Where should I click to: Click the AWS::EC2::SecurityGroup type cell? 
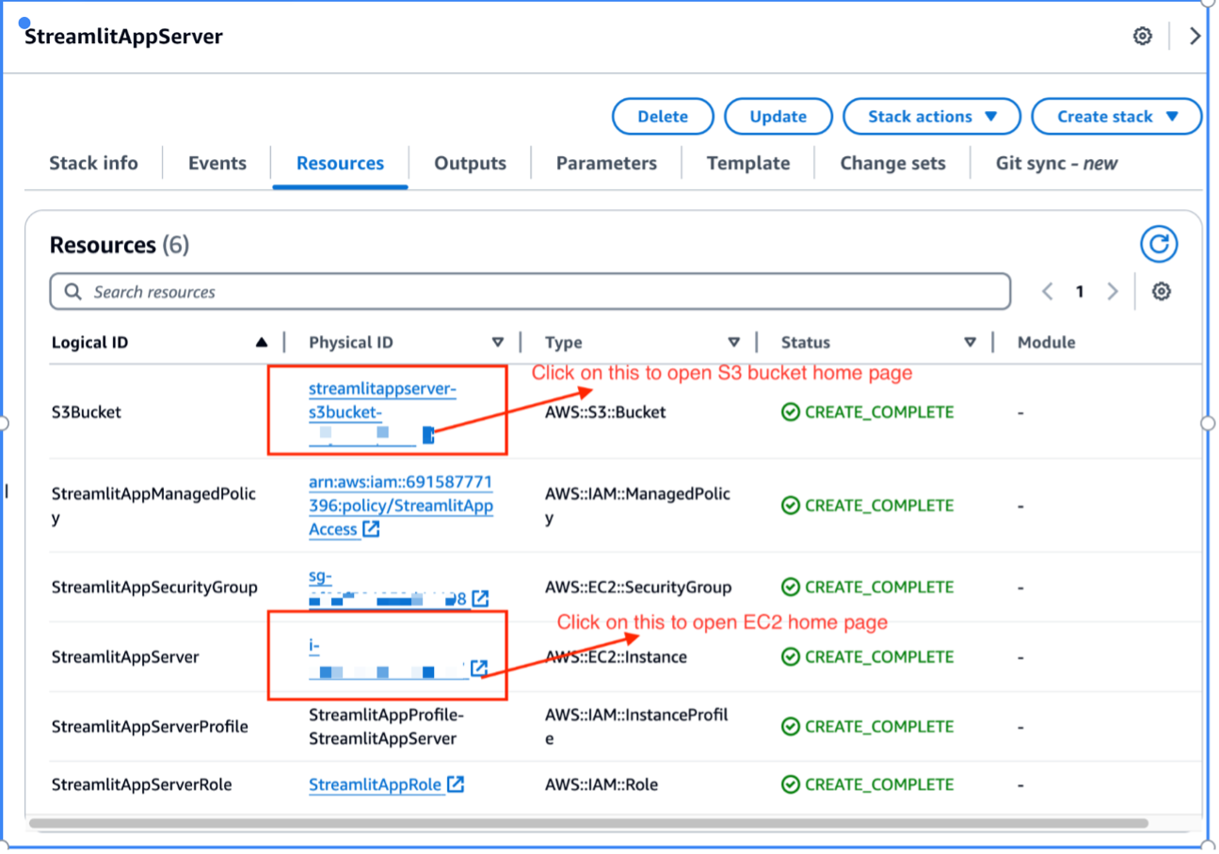tap(638, 587)
